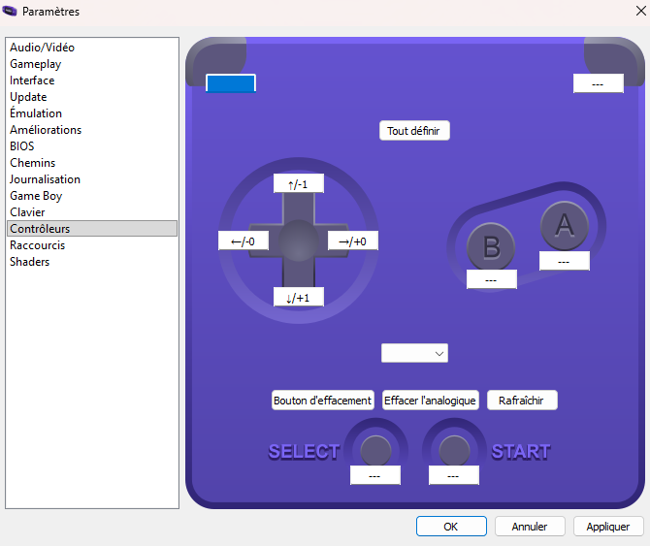The height and width of the screenshot is (546, 650).
Task: Click the A button binding field
Action: point(565,261)
